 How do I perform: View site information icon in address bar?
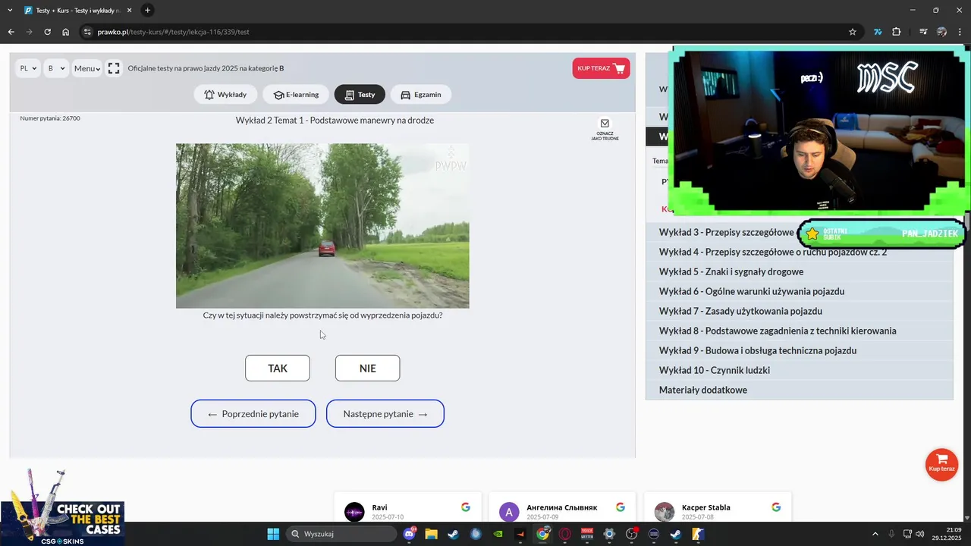(x=87, y=32)
